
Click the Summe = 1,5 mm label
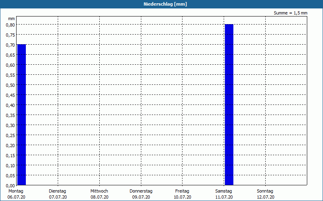click(290, 13)
